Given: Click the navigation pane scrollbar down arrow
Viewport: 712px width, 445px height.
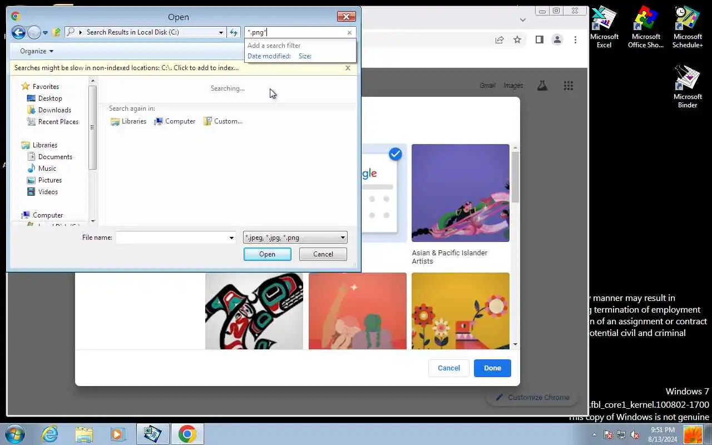Looking at the screenshot, I should [x=93, y=221].
